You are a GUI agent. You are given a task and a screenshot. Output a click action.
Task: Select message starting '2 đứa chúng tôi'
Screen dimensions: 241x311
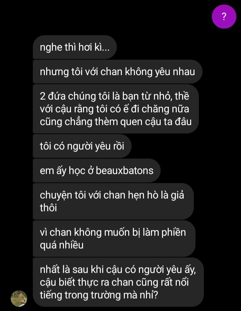tap(116, 109)
